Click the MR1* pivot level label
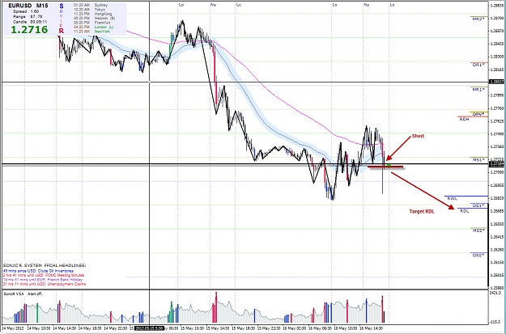Screen dimensions: 506x334 click(x=478, y=90)
